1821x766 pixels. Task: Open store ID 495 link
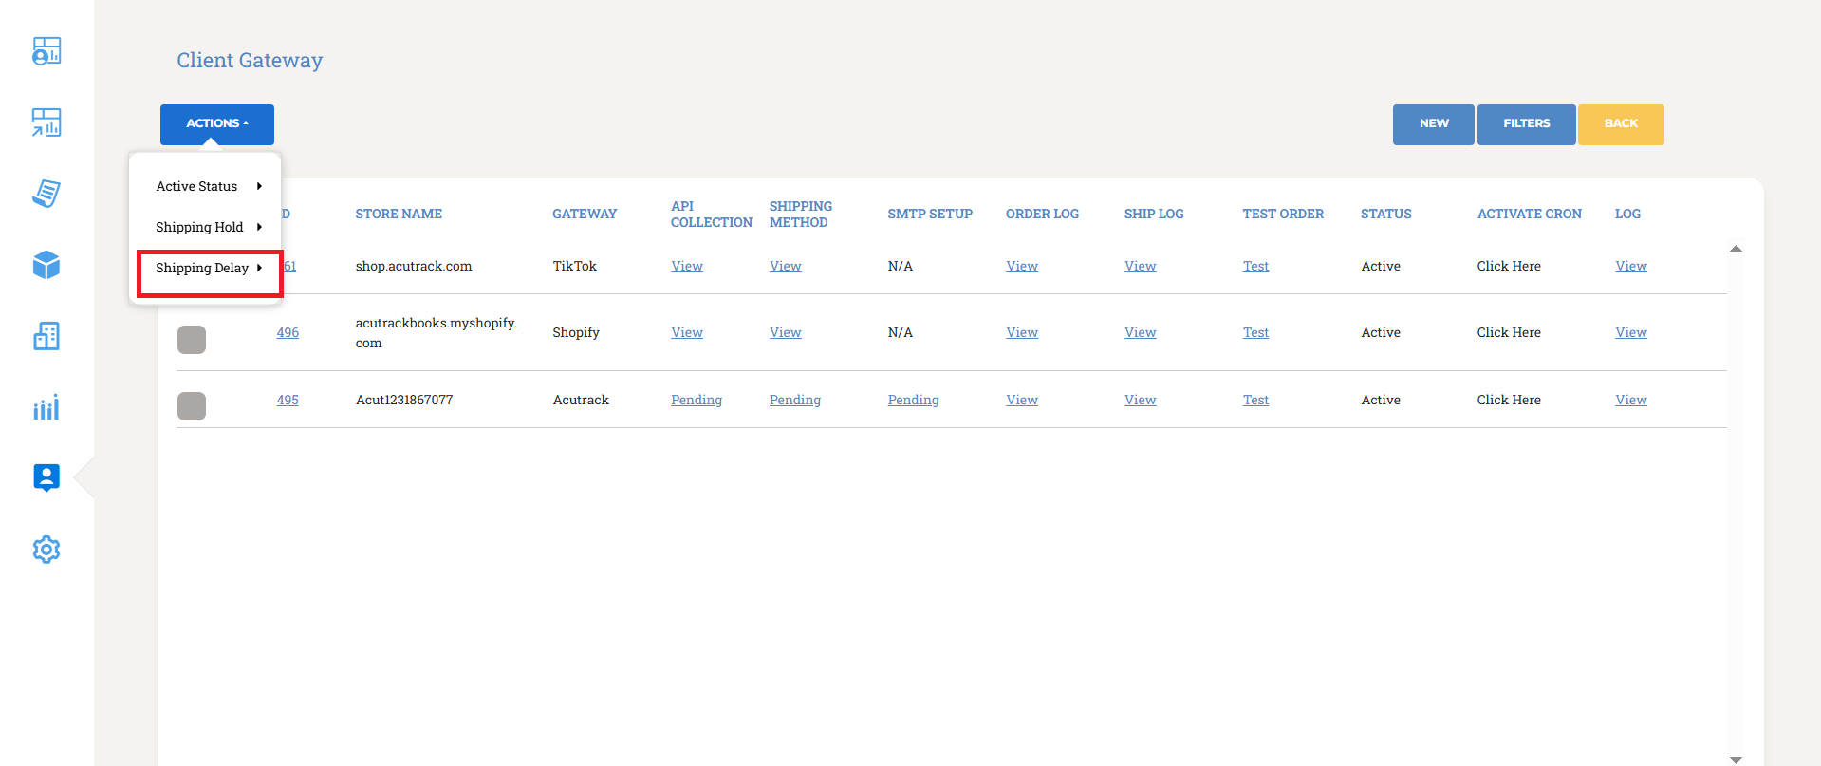tap(288, 400)
